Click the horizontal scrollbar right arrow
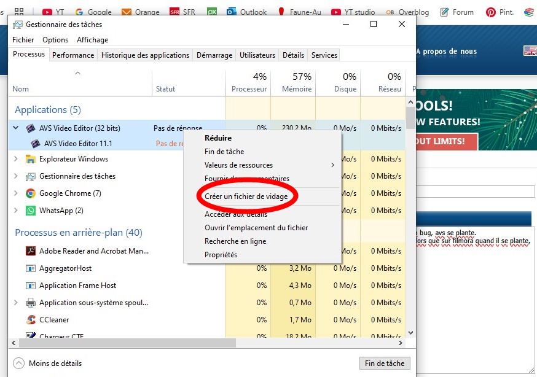 pyautogui.click(x=401, y=343)
